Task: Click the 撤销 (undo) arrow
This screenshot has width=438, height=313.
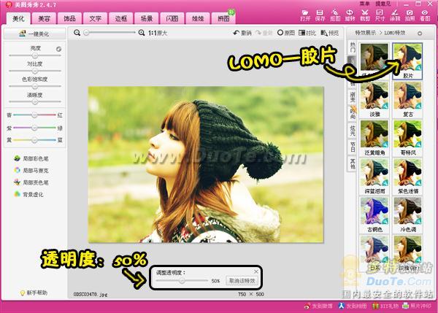Action: (242, 33)
